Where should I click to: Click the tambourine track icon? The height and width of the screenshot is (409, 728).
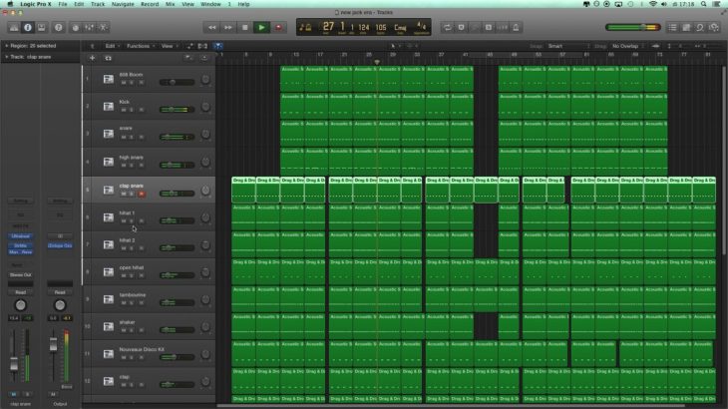pos(108,299)
